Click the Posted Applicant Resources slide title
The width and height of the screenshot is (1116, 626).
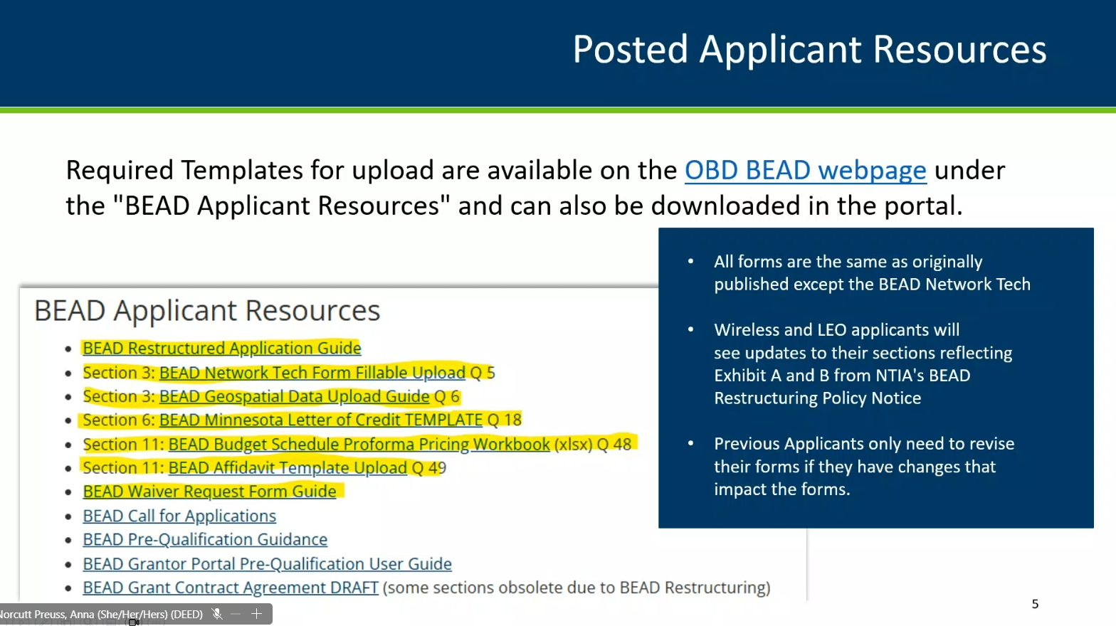click(x=809, y=50)
